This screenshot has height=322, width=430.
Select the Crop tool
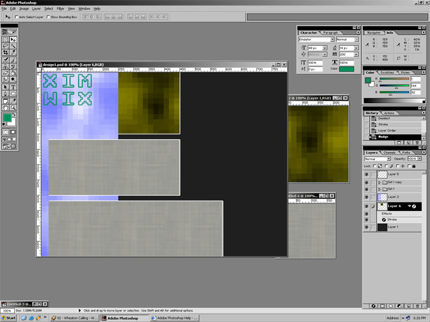(x=6, y=53)
